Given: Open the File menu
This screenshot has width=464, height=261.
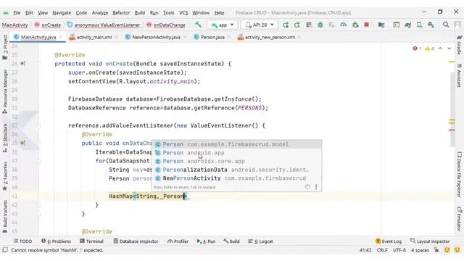Looking at the screenshot, I should (17, 13).
